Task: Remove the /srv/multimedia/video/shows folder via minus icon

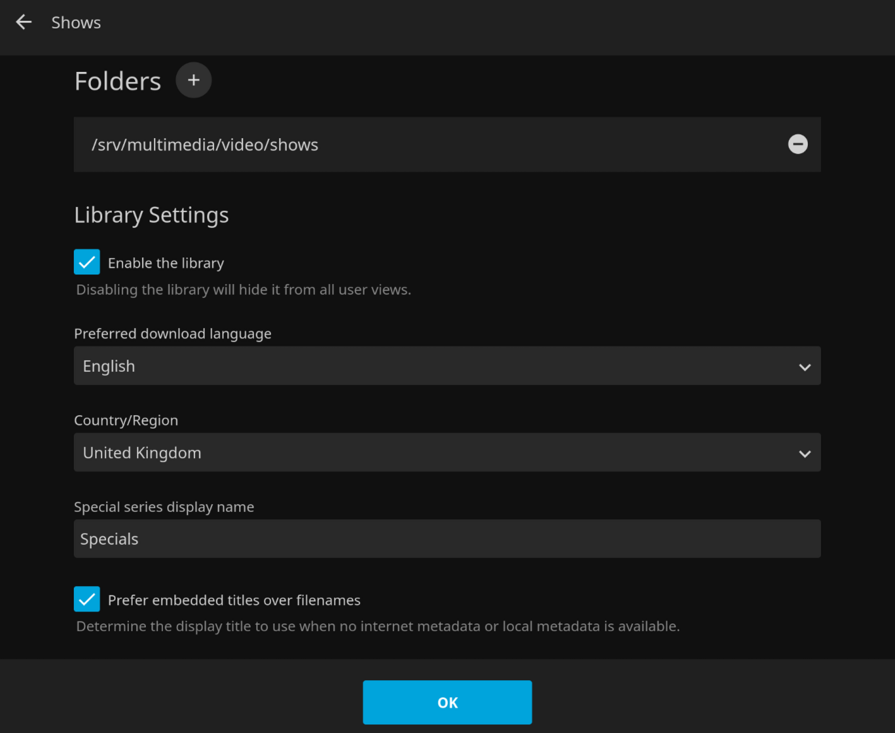Action: [x=798, y=145]
